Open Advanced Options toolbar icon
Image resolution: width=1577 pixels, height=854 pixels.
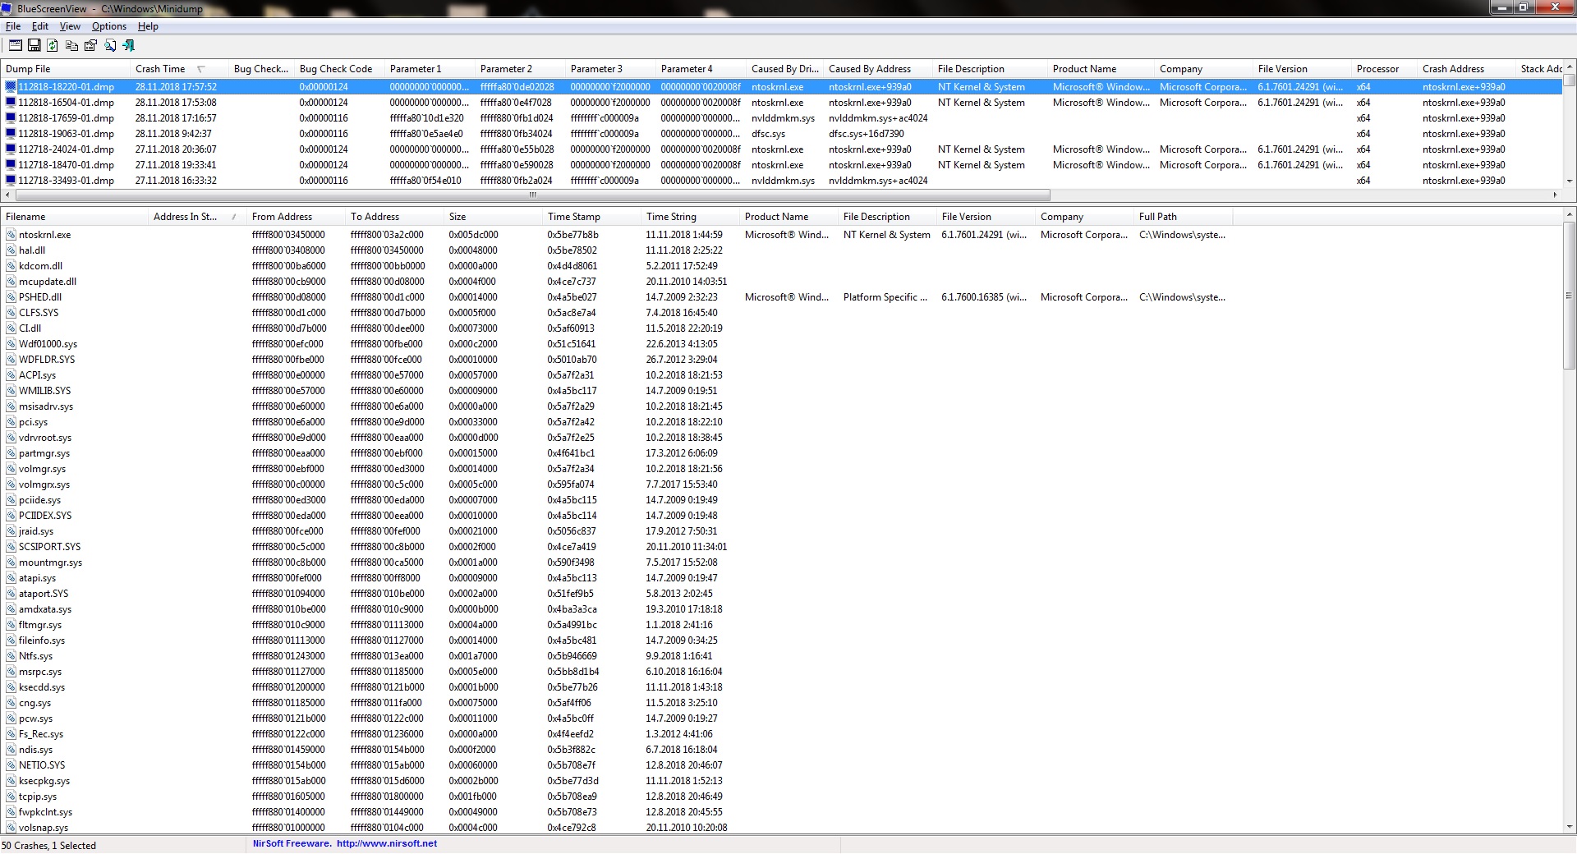15,45
